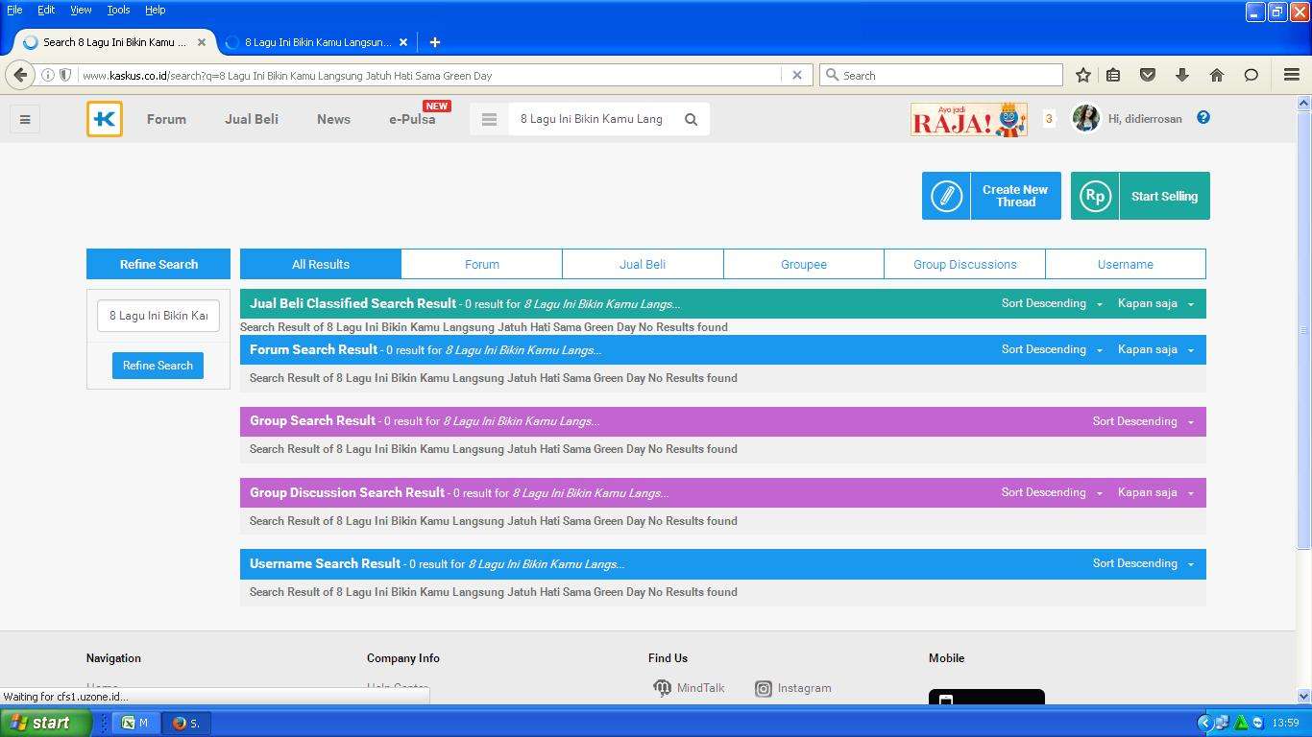Switch to the Forum results tab
Image resolution: width=1312 pixels, height=737 pixels.
point(482,264)
